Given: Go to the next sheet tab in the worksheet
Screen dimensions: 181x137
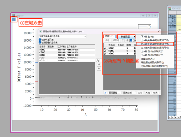Looking at the screenshot, I should [173, 117].
